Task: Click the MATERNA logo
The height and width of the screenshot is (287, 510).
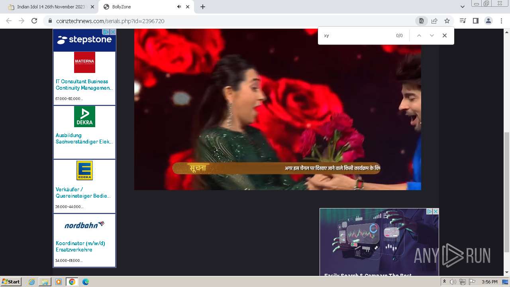Action: (84, 62)
